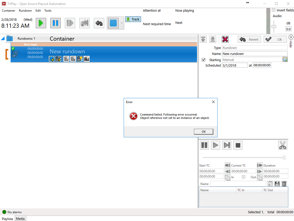The image size is (294, 221).
Task: Click the scissors trim icon
Action: (283, 145)
